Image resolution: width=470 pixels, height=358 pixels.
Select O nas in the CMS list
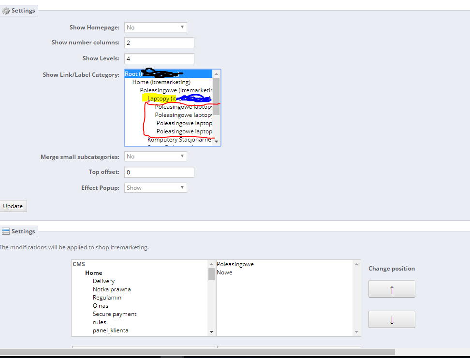(x=101, y=306)
